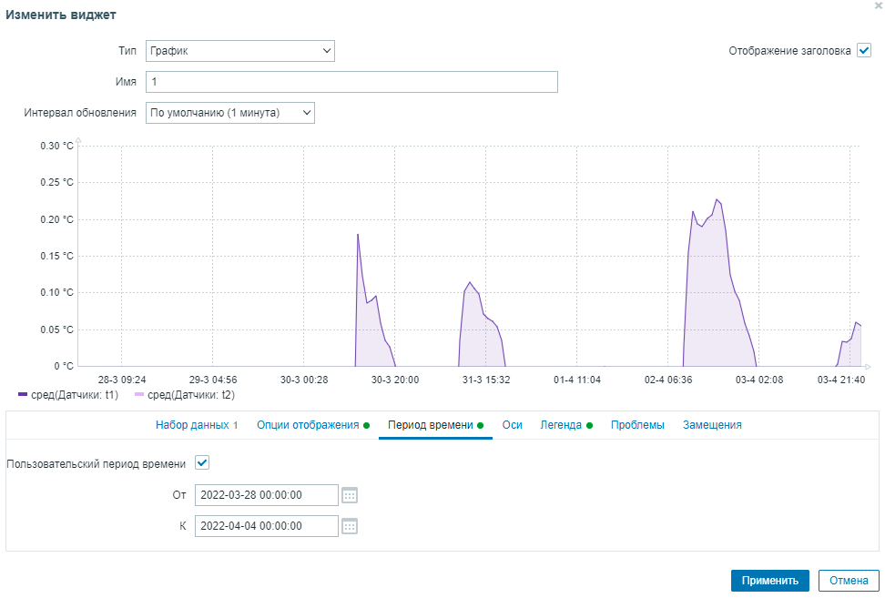885x598 pixels.
Task: Close the Изменить виджет dialog
Action: click(x=878, y=4)
